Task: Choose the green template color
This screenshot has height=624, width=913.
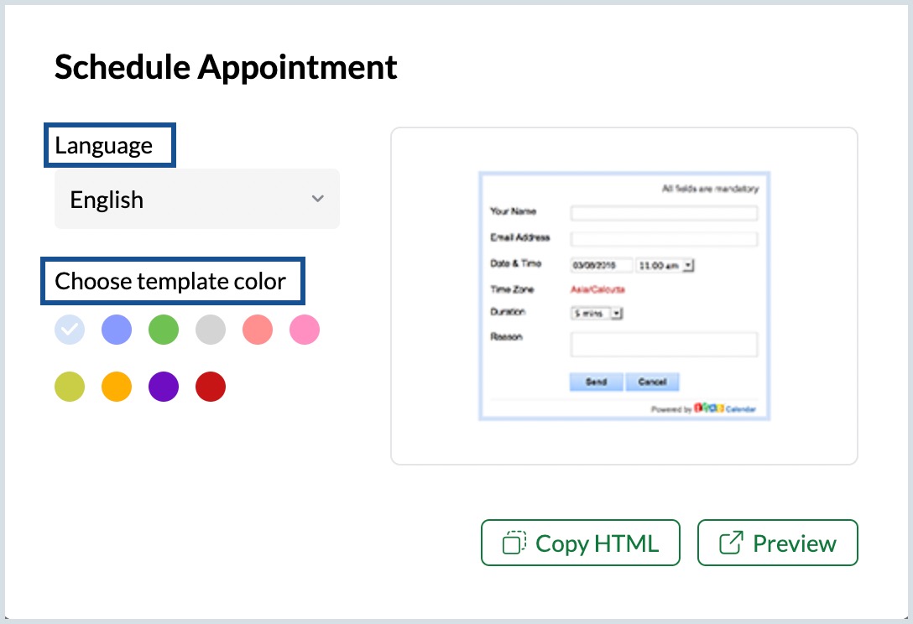Action: click(164, 330)
